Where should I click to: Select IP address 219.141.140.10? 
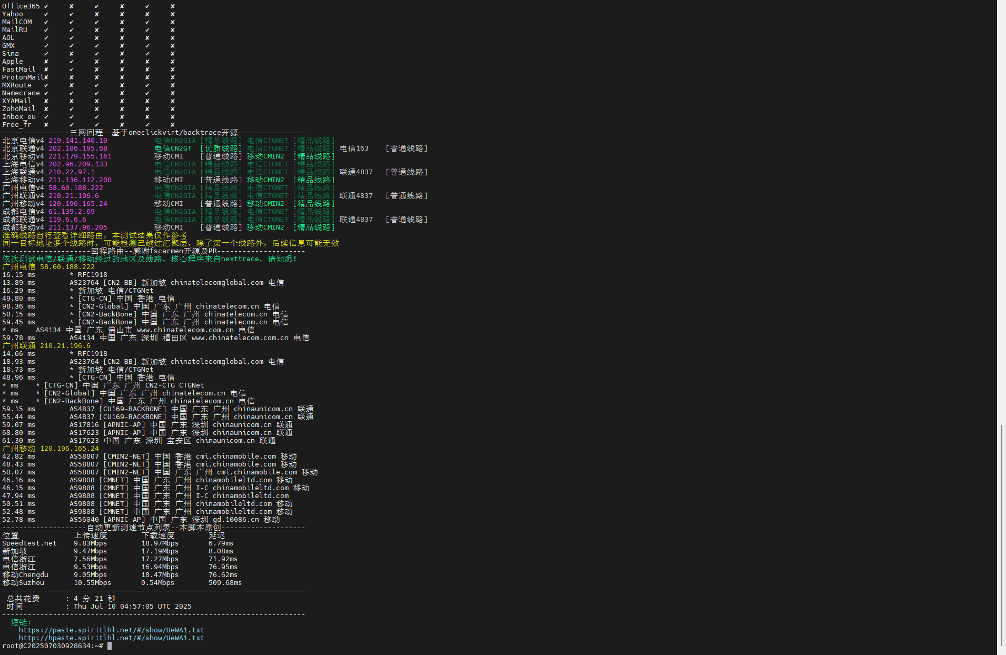click(78, 140)
